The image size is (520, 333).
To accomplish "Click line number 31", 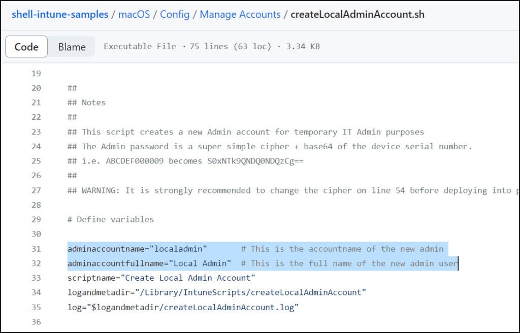I will pyautogui.click(x=36, y=249).
